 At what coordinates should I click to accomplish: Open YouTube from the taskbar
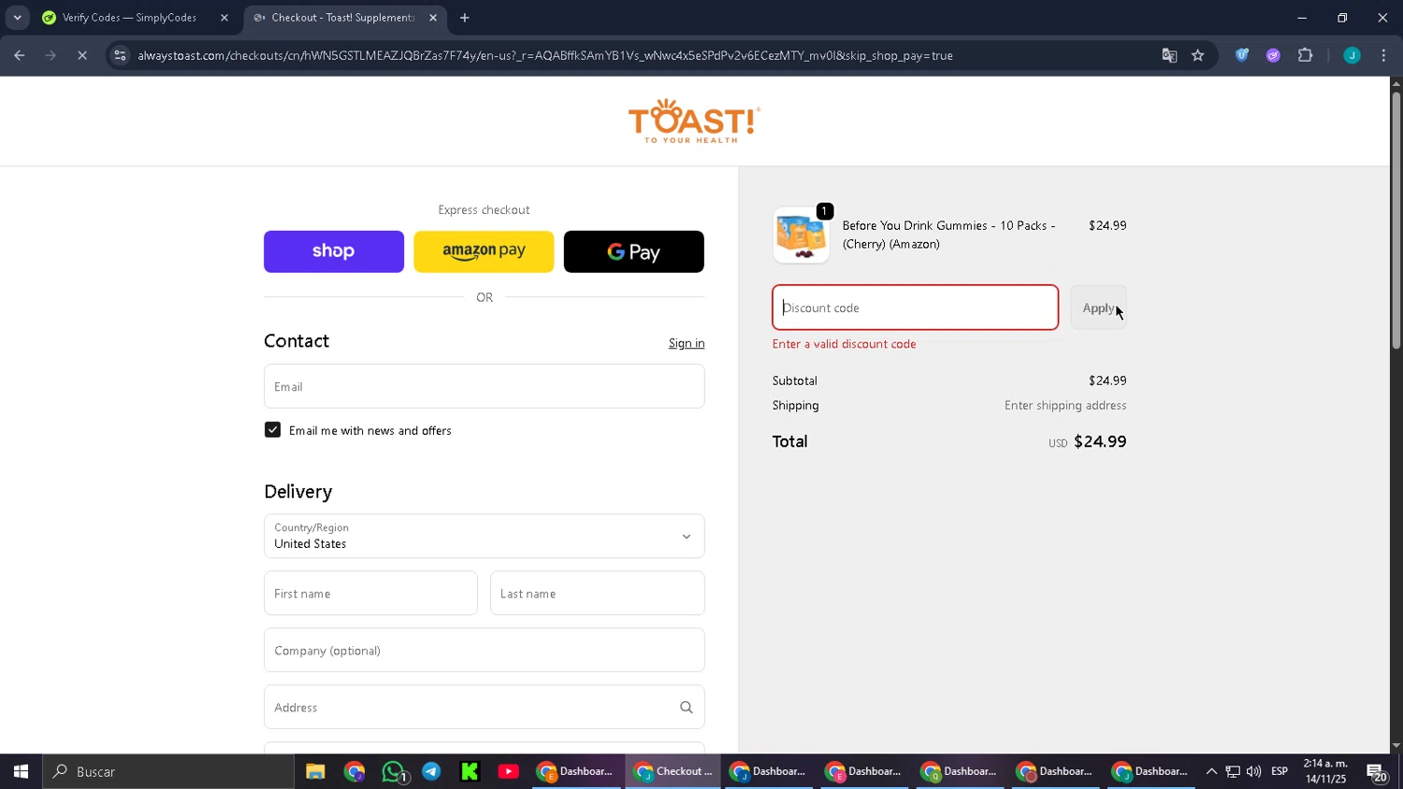[509, 771]
